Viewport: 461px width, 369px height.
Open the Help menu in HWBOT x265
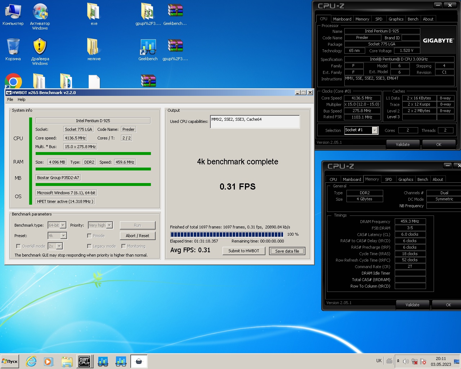pyautogui.click(x=22, y=99)
